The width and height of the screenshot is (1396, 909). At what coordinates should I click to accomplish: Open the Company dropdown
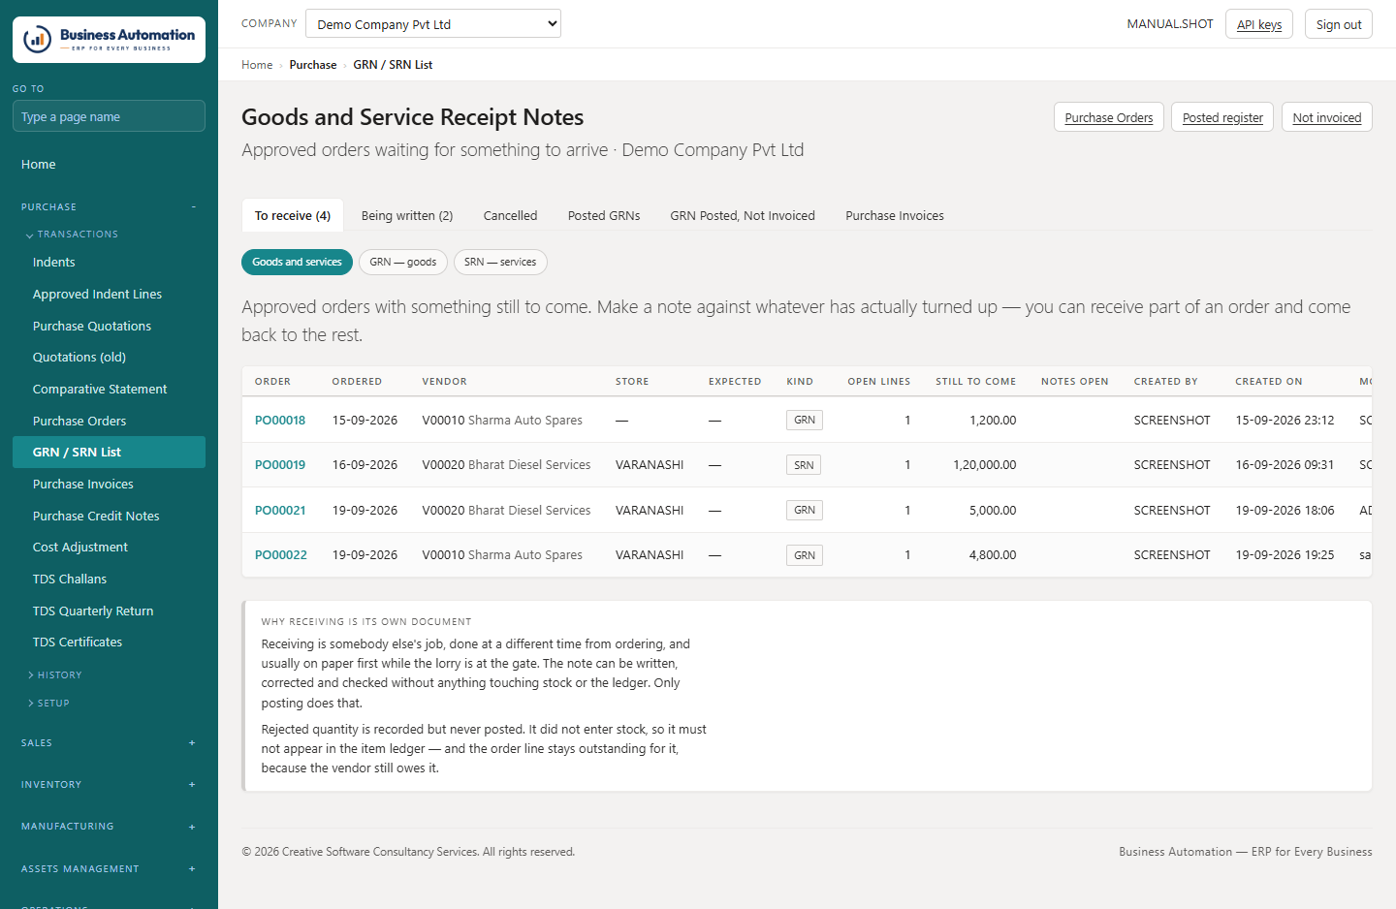point(433,24)
